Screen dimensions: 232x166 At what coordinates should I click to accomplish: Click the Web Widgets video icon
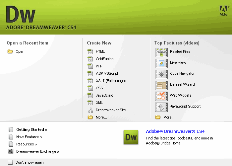[x=161, y=96]
